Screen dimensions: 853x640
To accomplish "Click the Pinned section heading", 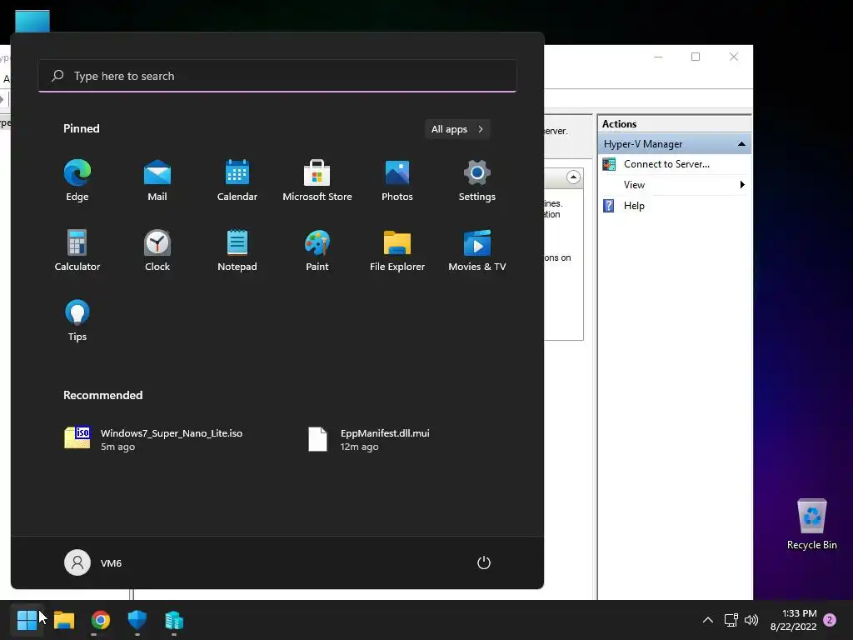I will [81, 128].
